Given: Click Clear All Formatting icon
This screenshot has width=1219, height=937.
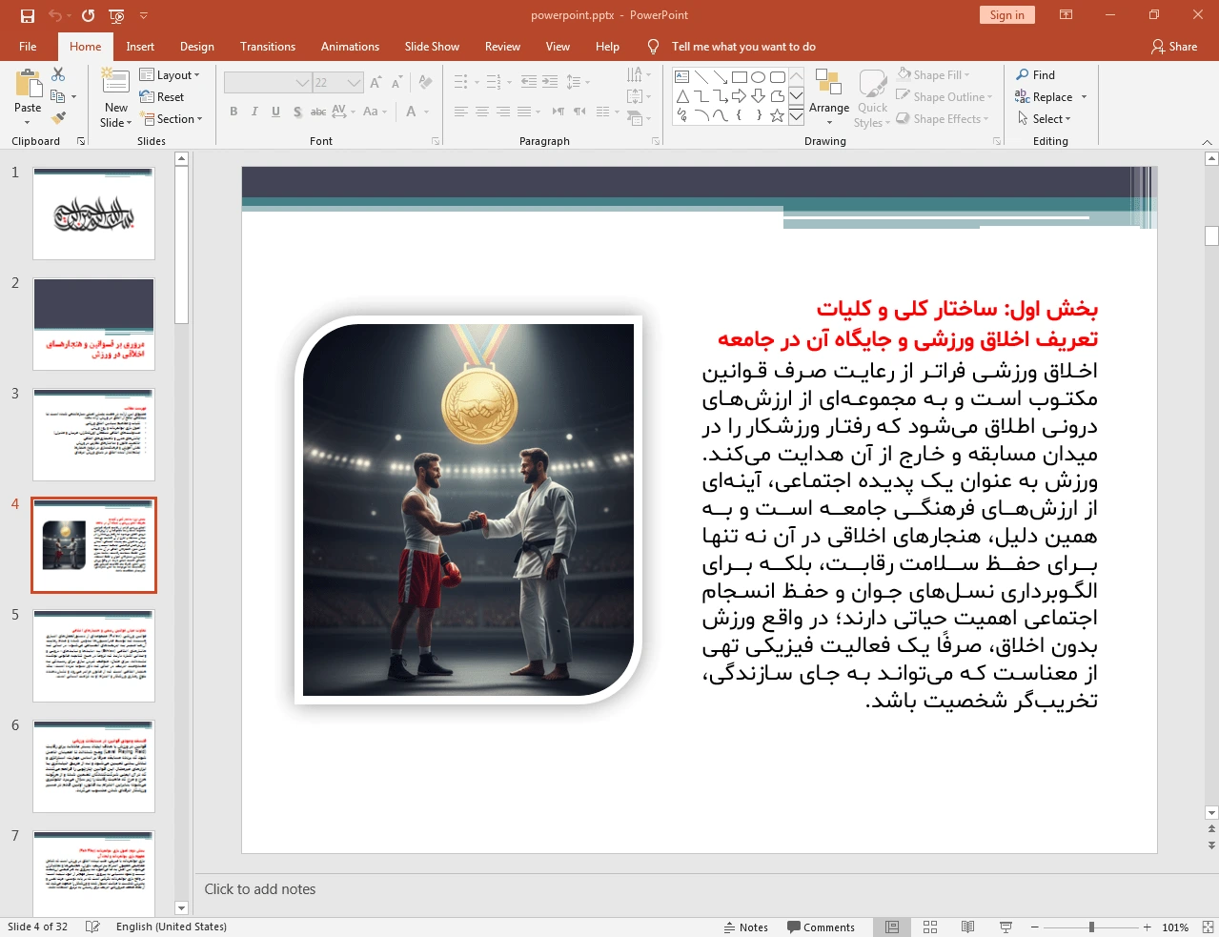Looking at the screenshot, I should point(425,83).
